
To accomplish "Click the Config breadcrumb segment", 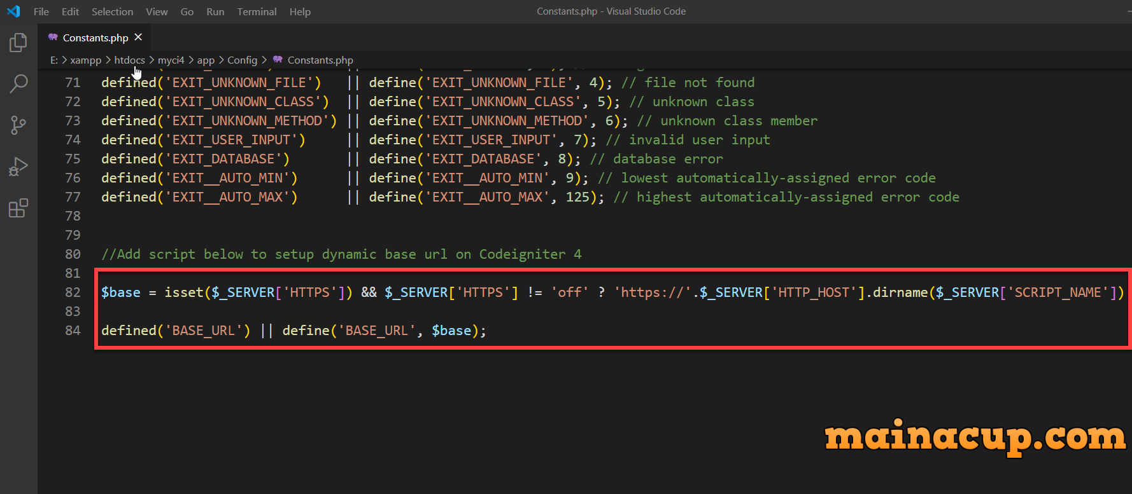I will (x=243, y=60).
